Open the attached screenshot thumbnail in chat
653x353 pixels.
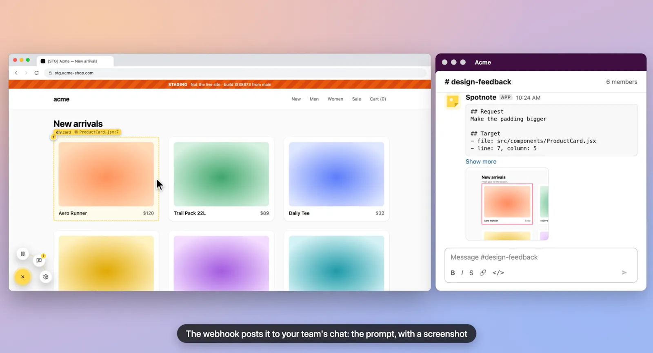(507, 204)
